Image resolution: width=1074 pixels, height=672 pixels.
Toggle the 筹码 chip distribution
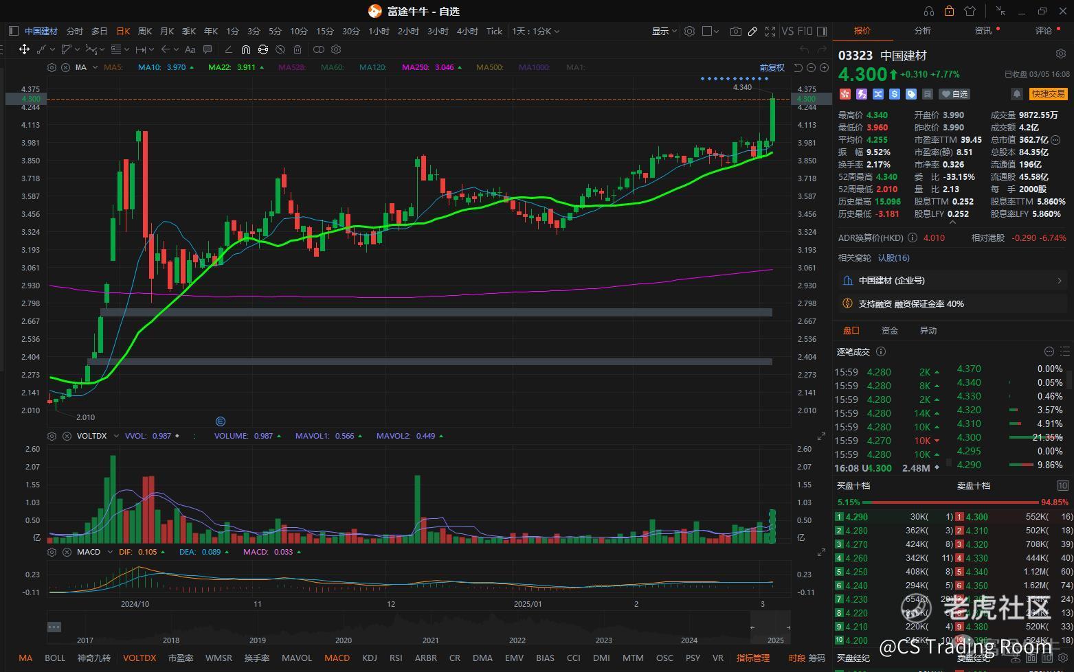816,658
